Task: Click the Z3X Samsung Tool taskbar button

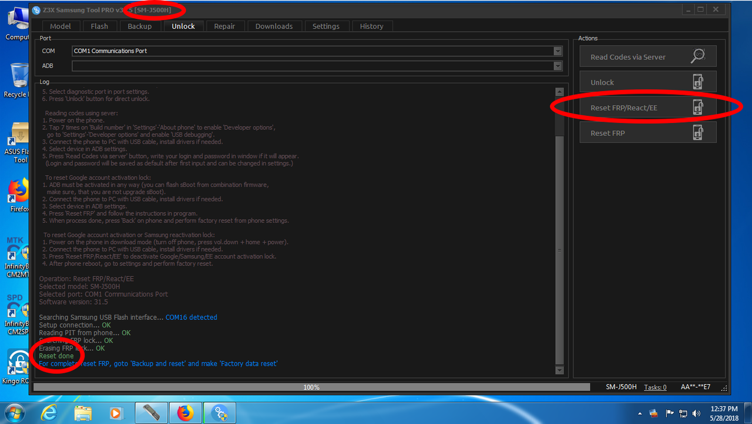Action: [220, 413]
